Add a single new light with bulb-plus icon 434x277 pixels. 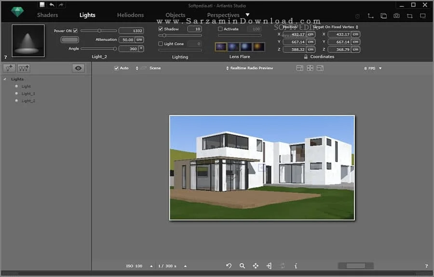(9, 68)
